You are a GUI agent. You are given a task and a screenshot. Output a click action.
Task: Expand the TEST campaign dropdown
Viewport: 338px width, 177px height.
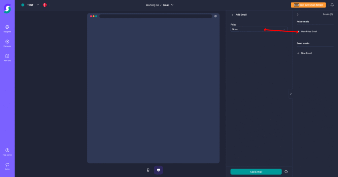(38, 5)
